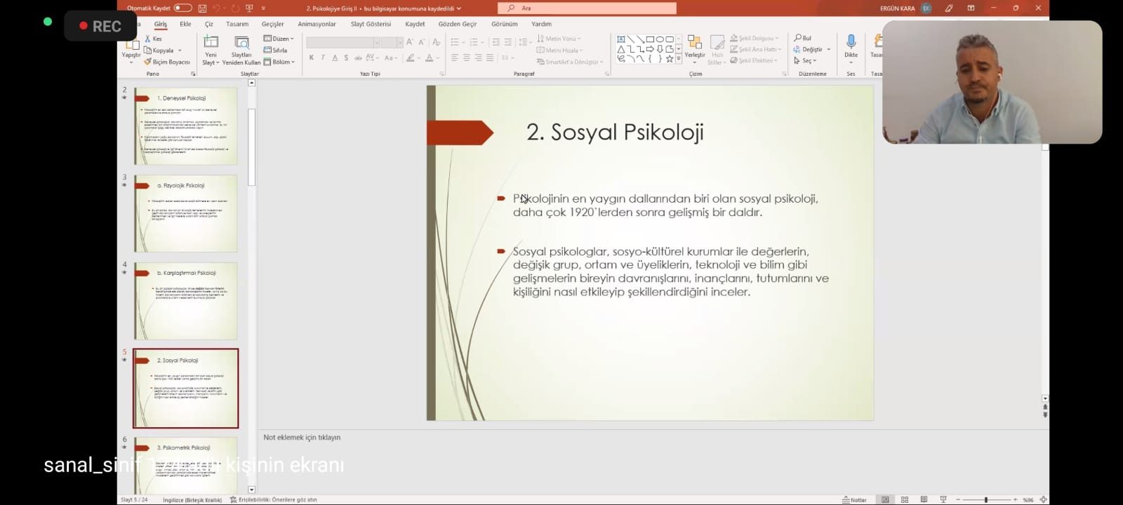Screen dimensions: 1123x505
Task: Select slide 2 Deneysel Psikoloji thumbnail
Action: (x=185, y=126)
